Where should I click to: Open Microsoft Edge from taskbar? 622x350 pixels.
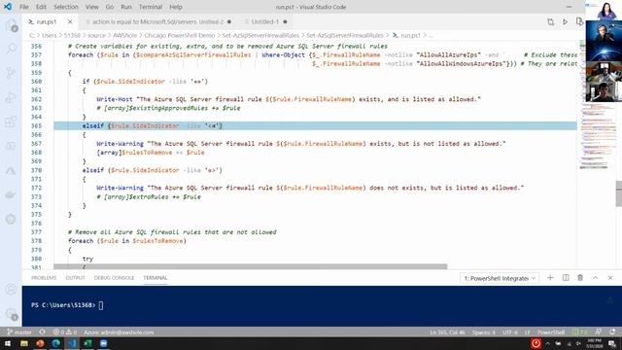click(x=56, y=343)
